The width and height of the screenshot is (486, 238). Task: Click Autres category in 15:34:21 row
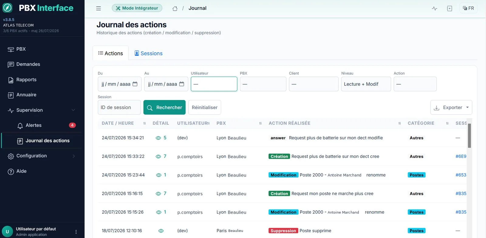click(x=416, y=138)
